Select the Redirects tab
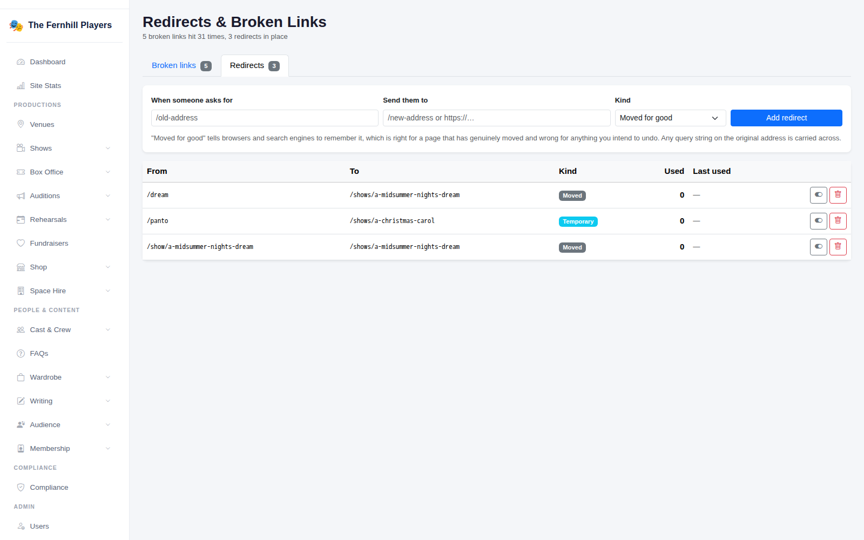This screenshot has height=540, width=864. pos(254,65)
